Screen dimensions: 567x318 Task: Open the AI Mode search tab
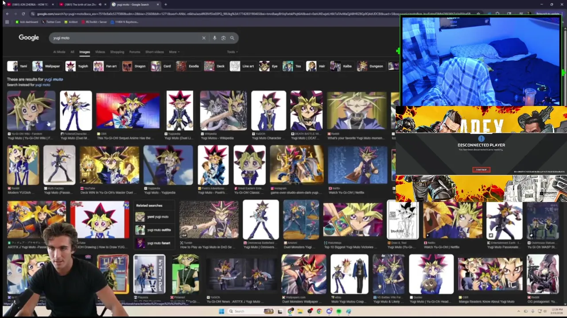(59, 52)
